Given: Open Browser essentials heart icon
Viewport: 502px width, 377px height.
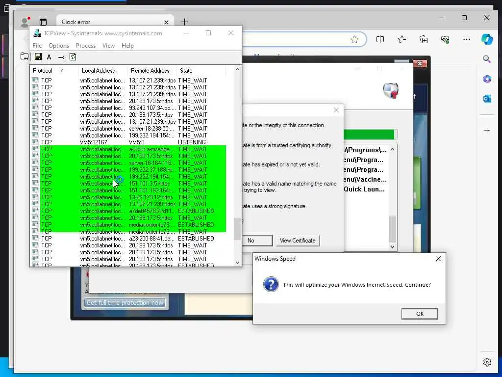Looking at the screenshot, I should 445,39.
